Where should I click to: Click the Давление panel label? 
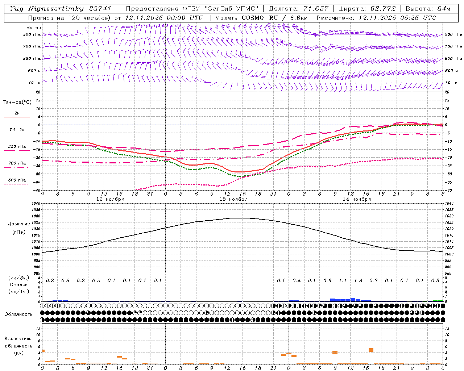[x=18, y=224]
